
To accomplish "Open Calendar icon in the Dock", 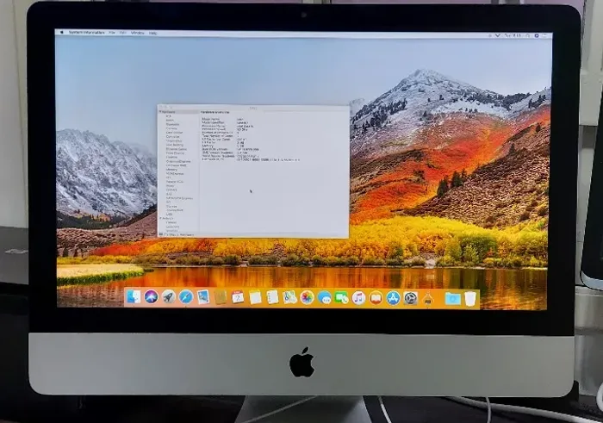I will click(238, 297).
